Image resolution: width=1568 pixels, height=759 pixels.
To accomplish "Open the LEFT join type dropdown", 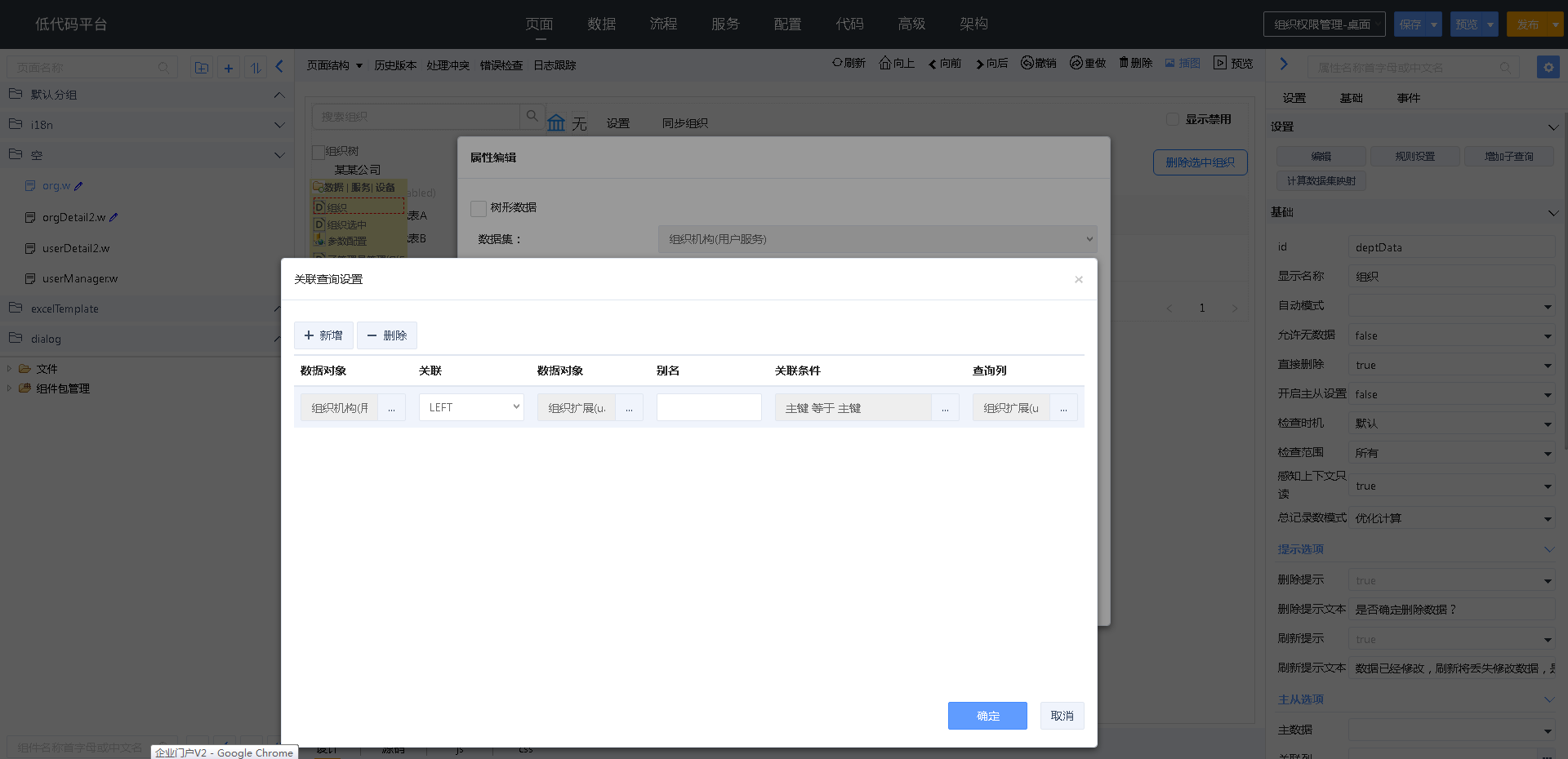I will (x=470, y=406).
